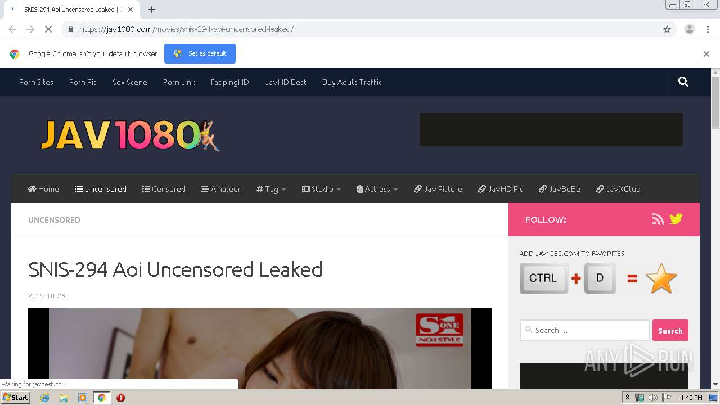
Task: Click the scrollbar down arrow
Action: [715, 384]
